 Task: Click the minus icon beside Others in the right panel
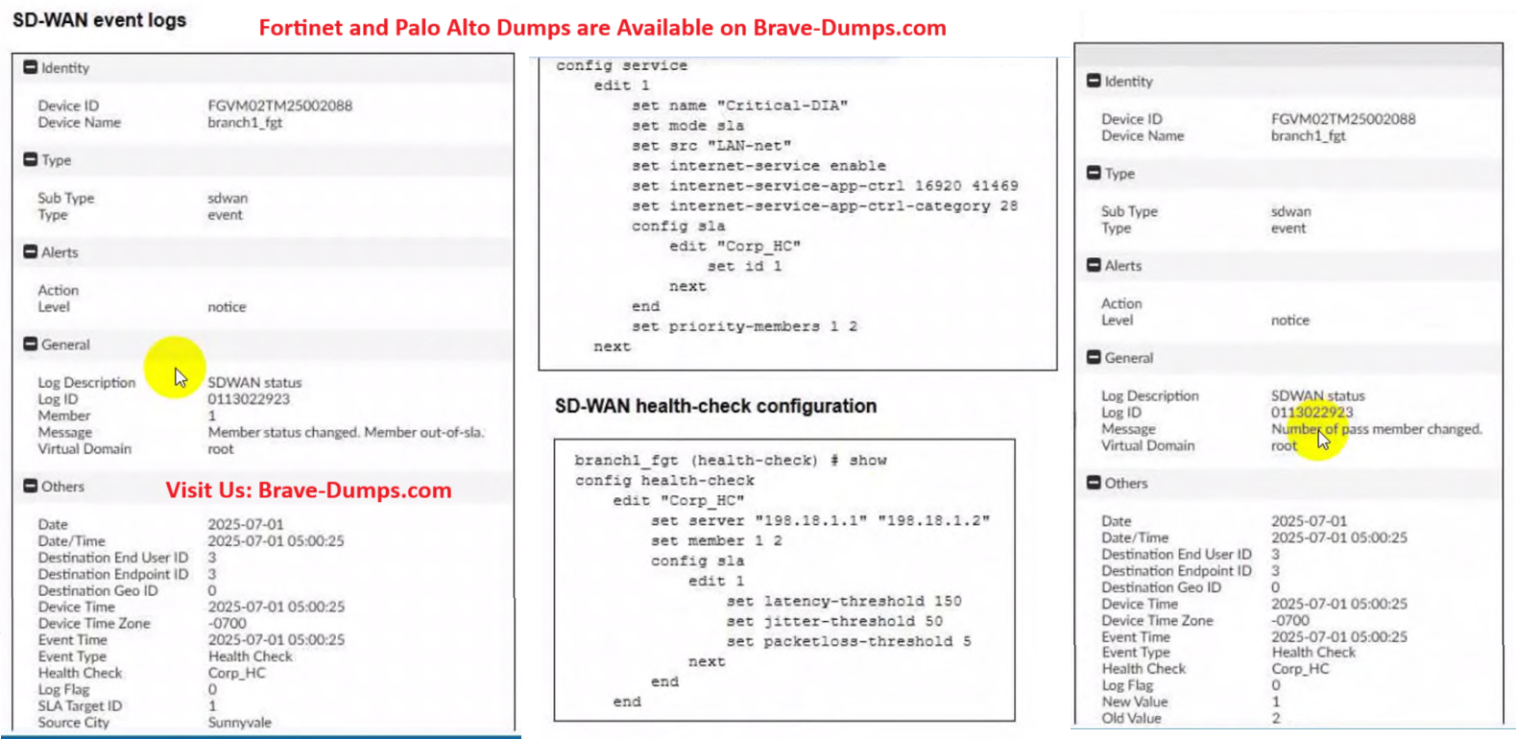click(1094, 482)
